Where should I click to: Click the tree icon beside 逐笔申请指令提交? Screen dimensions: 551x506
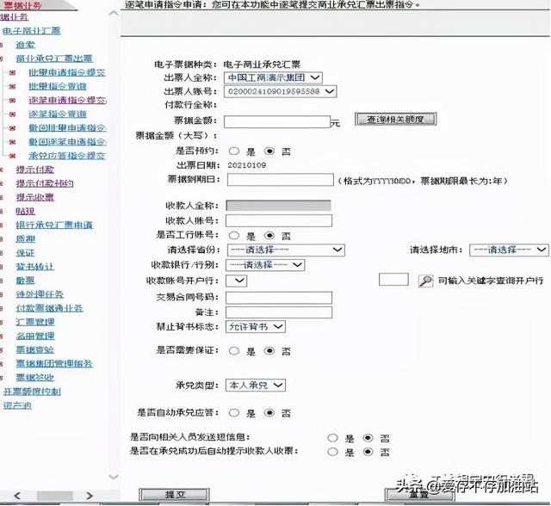coord(12,101)
